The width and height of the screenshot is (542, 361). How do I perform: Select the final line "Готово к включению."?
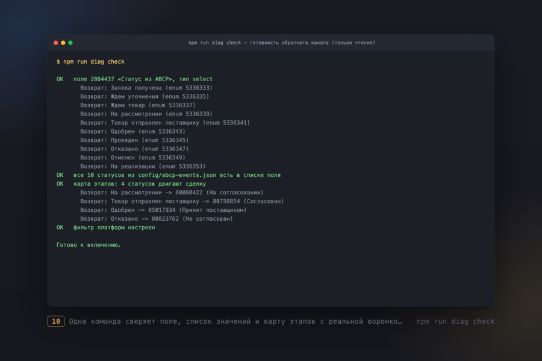89,245
